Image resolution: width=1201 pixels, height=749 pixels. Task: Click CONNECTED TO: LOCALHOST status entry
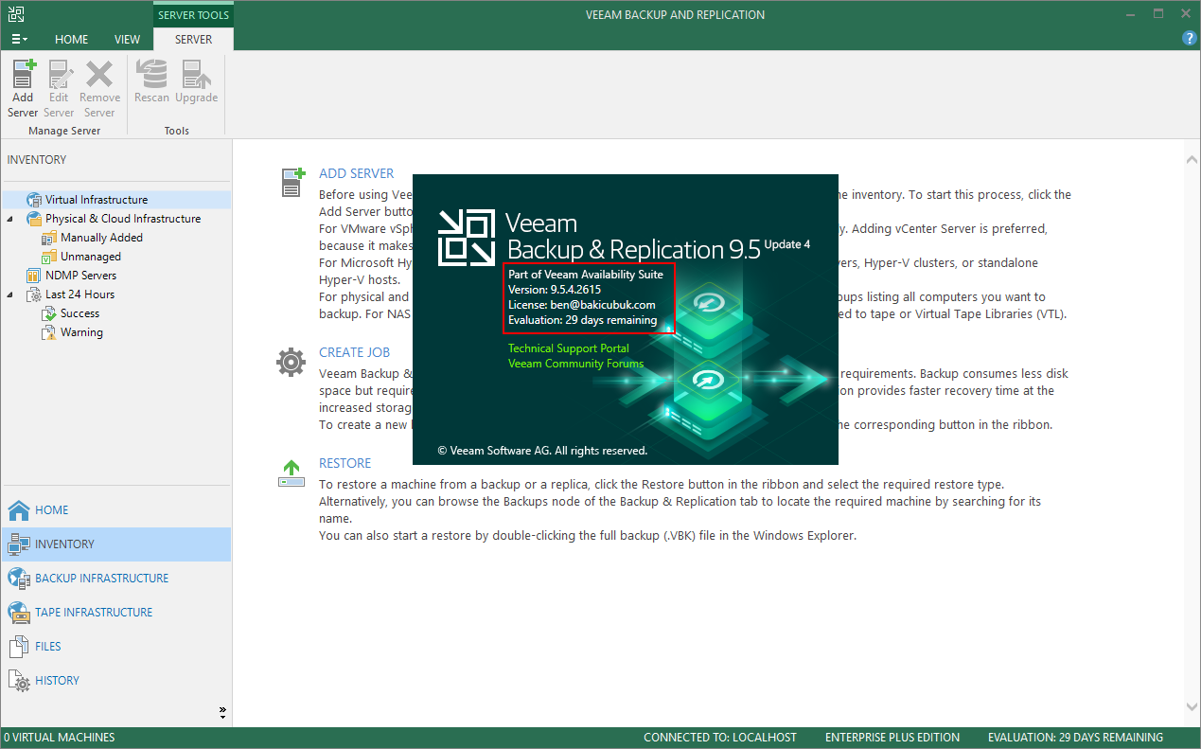[720, 738]
